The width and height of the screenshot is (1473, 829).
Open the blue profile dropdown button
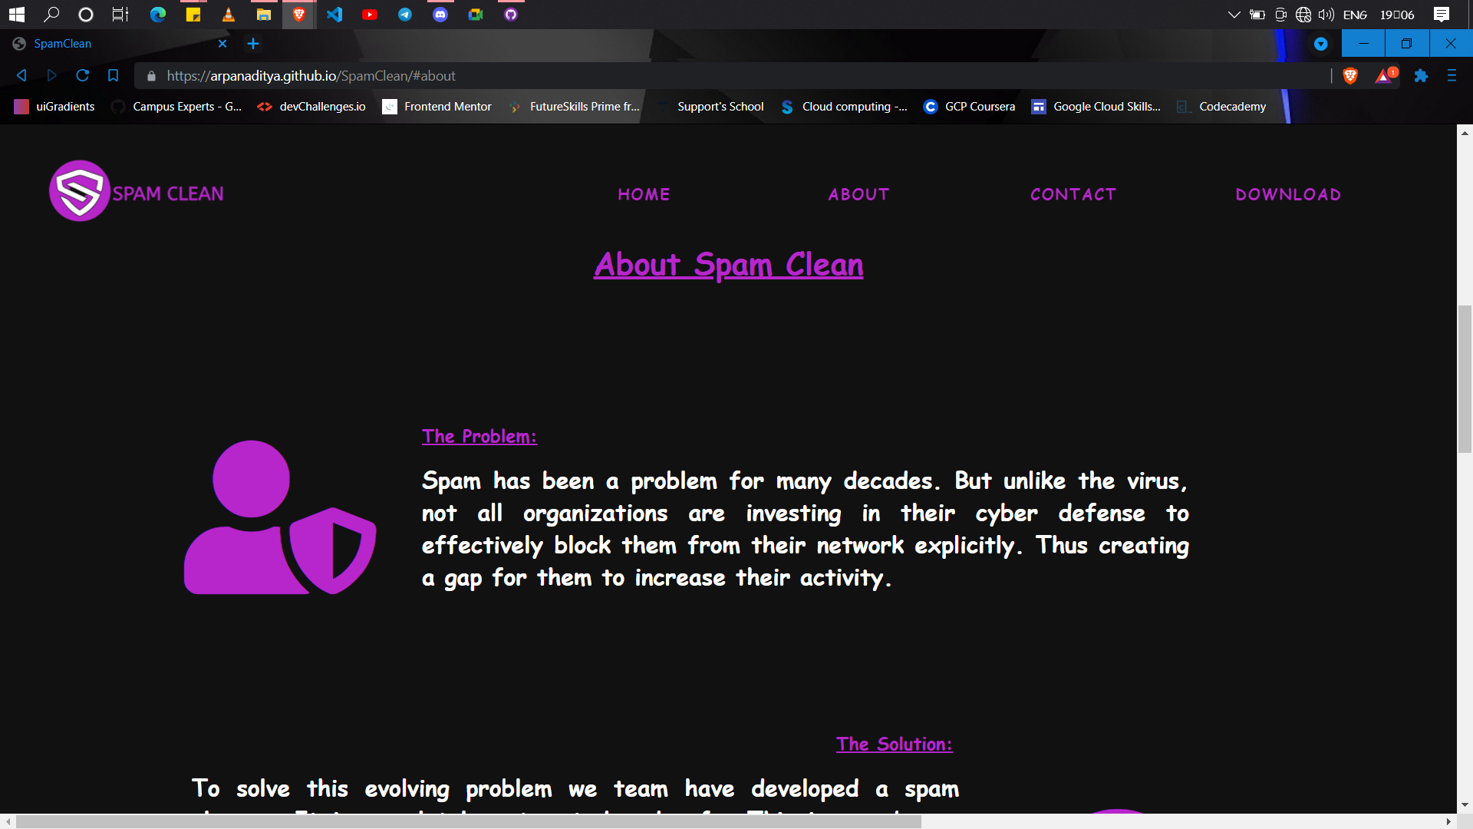1320,44
